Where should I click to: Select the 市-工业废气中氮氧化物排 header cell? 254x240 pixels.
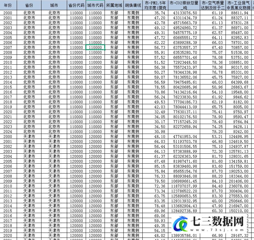click(239, 5)
